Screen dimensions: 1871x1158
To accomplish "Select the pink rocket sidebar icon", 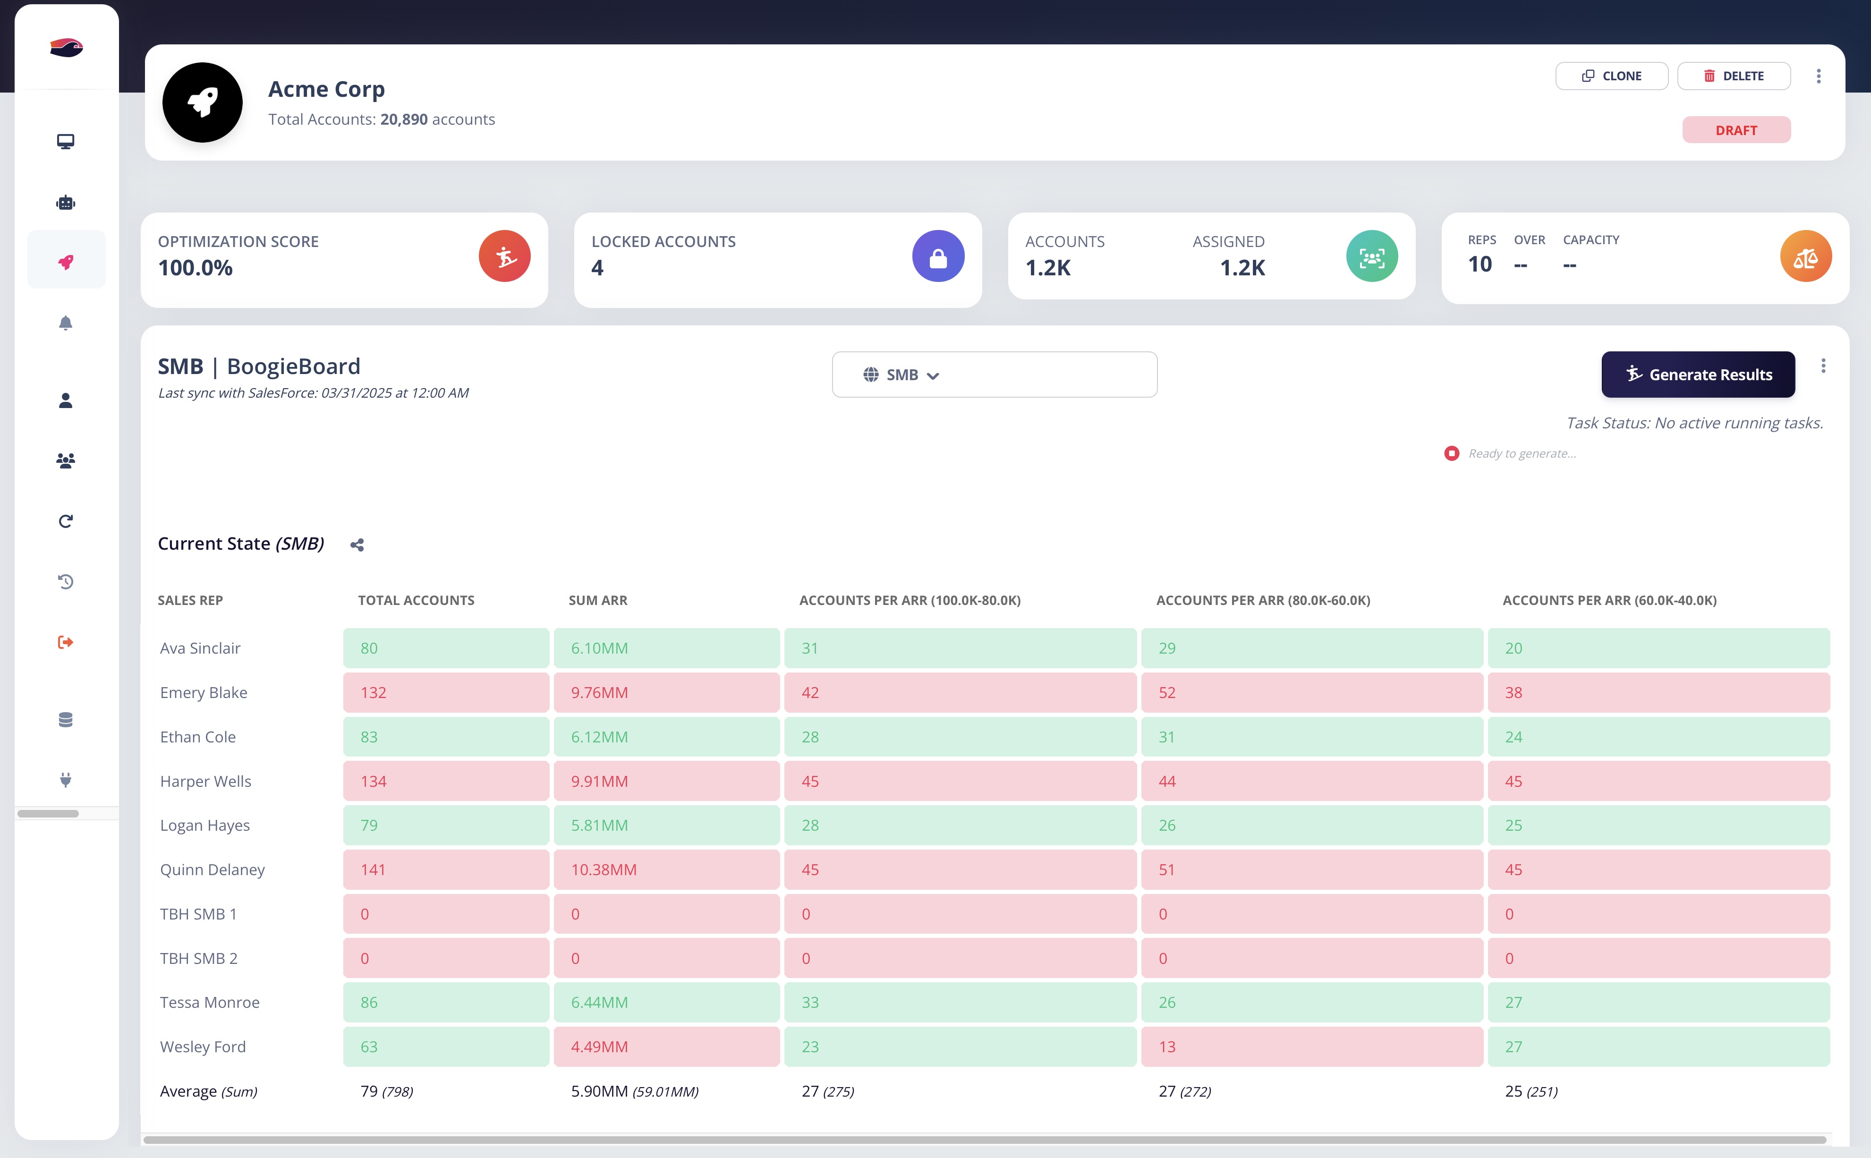I will tap(66, 262).
